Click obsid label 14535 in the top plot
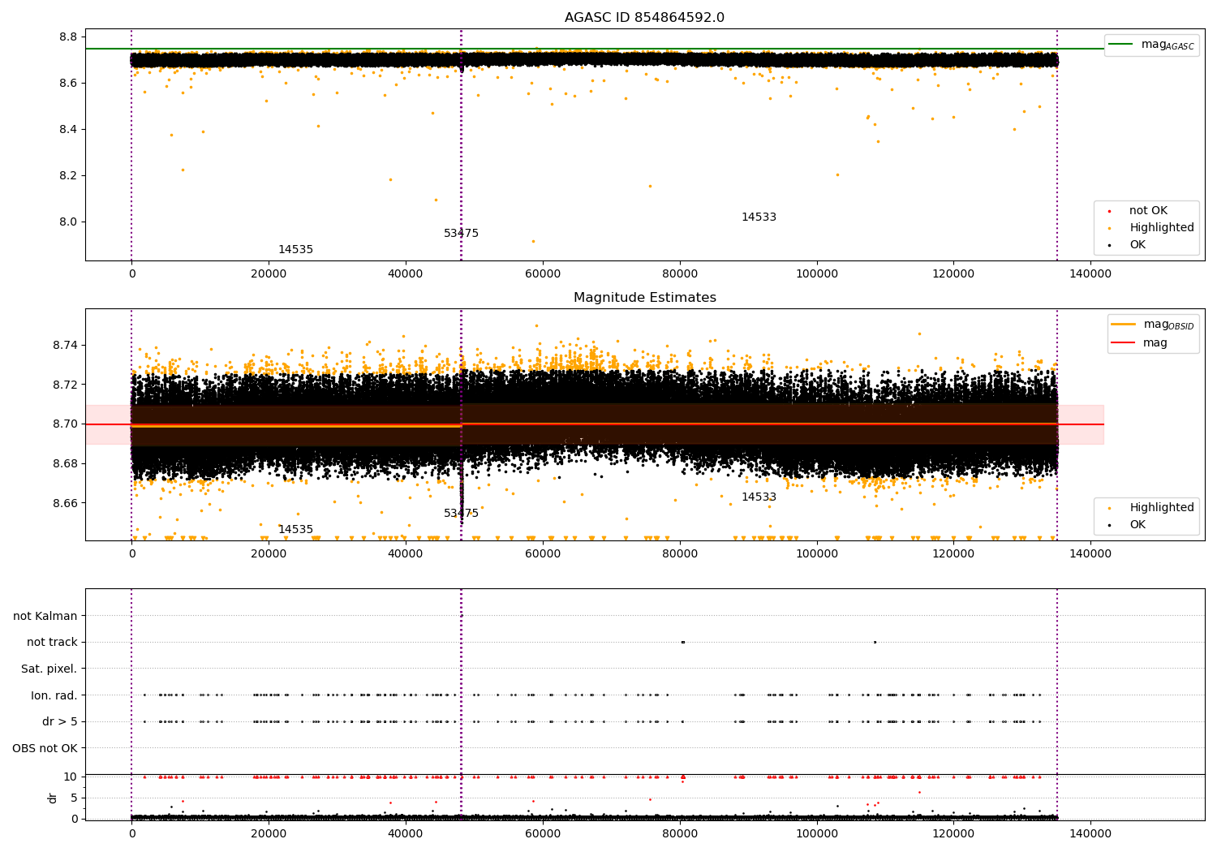1217x852 pixels. [295, 250]
